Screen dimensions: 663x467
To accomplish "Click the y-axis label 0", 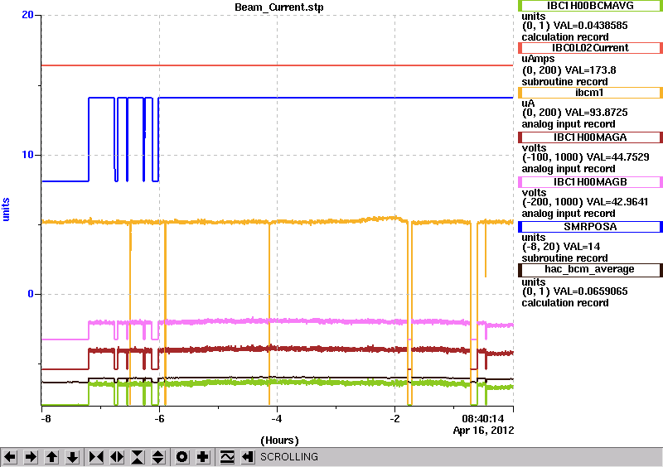I will click(31, 294).
